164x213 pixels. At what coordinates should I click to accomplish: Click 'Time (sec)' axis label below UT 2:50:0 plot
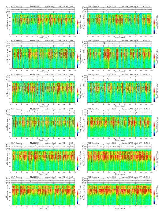coord(120,106)
